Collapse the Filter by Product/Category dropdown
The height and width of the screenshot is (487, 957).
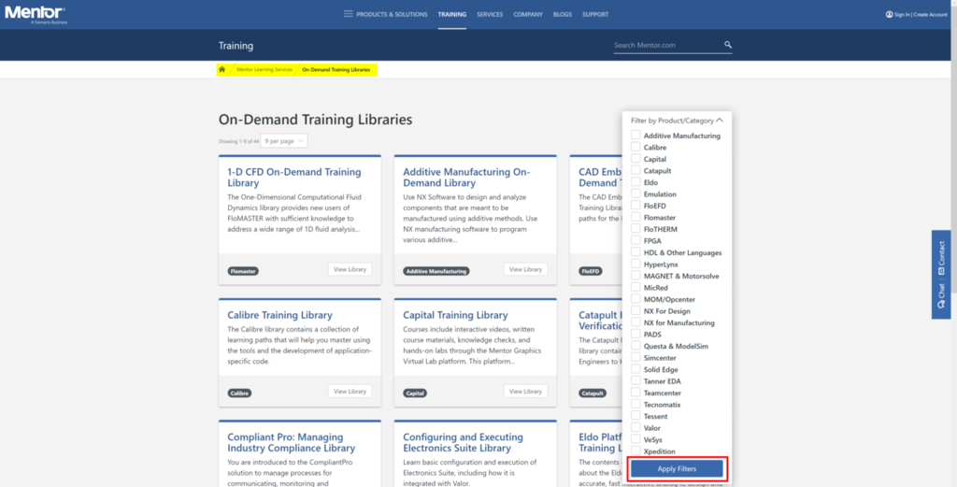(x=677, y=121)
